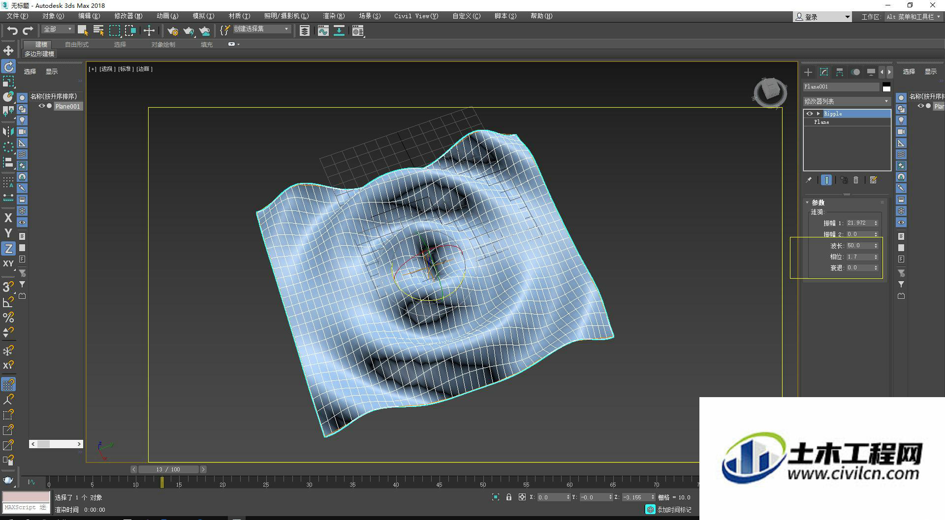Click the Pin Stack icon
The image size is (945, 520).
click(x=809, y=180)
